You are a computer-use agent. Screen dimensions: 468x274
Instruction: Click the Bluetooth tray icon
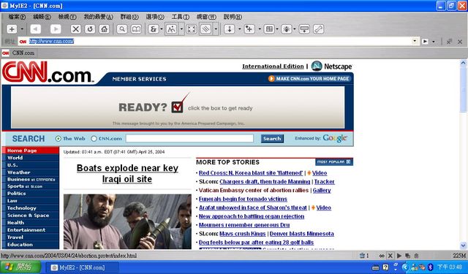(x=431, y=267)
